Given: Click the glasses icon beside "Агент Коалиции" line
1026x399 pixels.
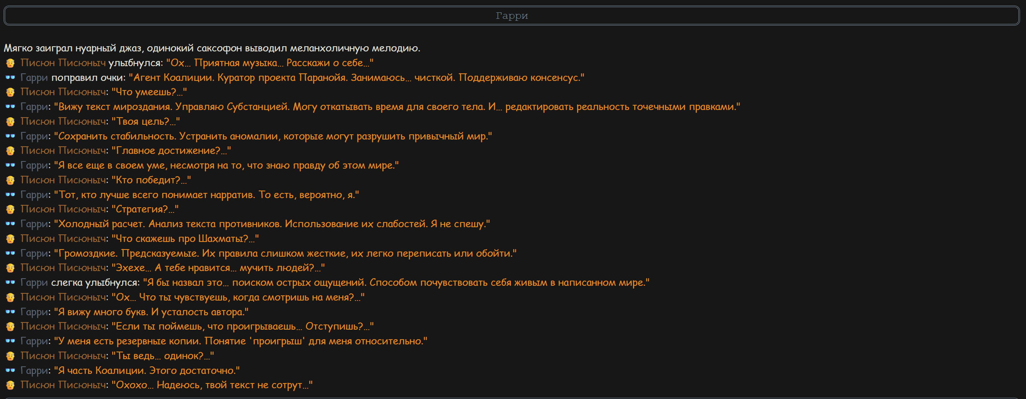Looking at the screenshot, I should click(x=10, y=78).
